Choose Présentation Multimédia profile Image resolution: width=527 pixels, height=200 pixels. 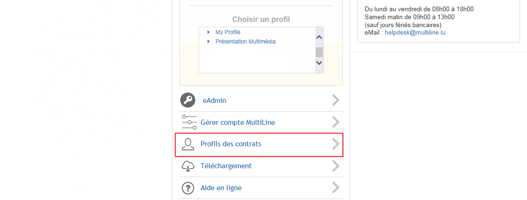click(x=245, y=42)
